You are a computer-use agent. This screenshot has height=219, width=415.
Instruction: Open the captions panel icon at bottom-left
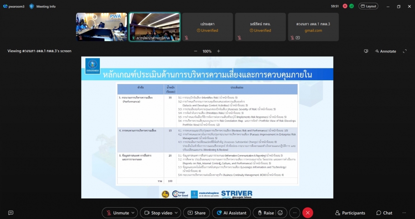[x=10, y=213]
